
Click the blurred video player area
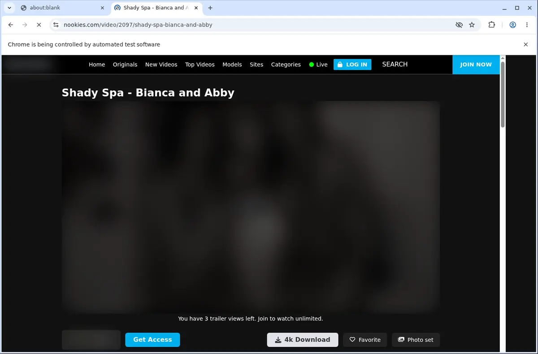[x=251, y=207]
